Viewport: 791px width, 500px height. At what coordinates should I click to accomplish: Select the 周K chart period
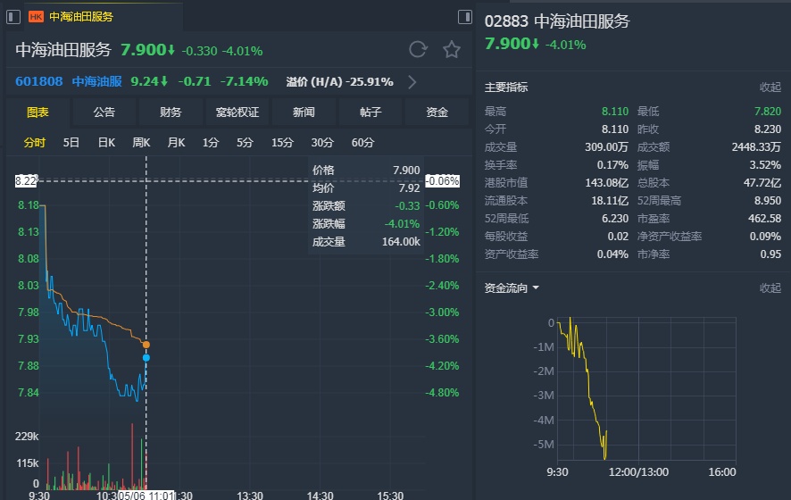141,143
